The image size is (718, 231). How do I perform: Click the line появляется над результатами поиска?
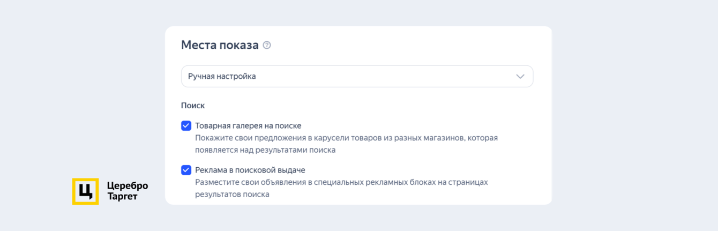point(265,150)
